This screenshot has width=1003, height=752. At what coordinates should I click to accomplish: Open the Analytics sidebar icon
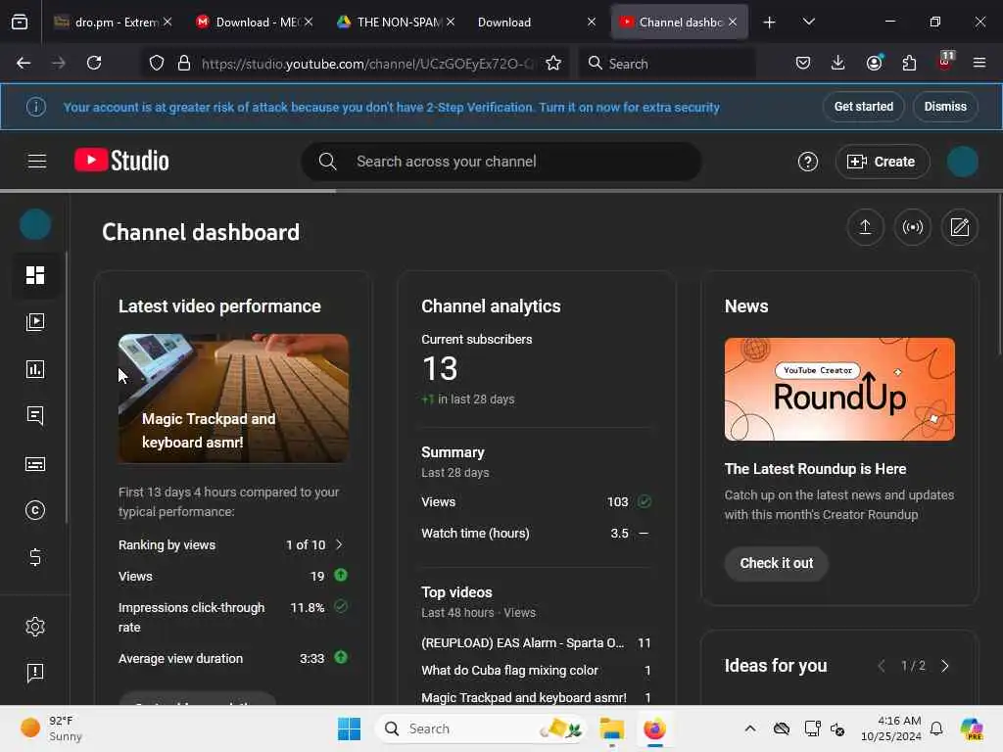coord(35,369)
